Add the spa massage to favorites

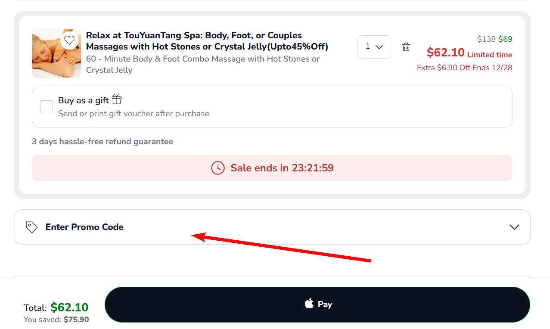(x=69, y=40)
